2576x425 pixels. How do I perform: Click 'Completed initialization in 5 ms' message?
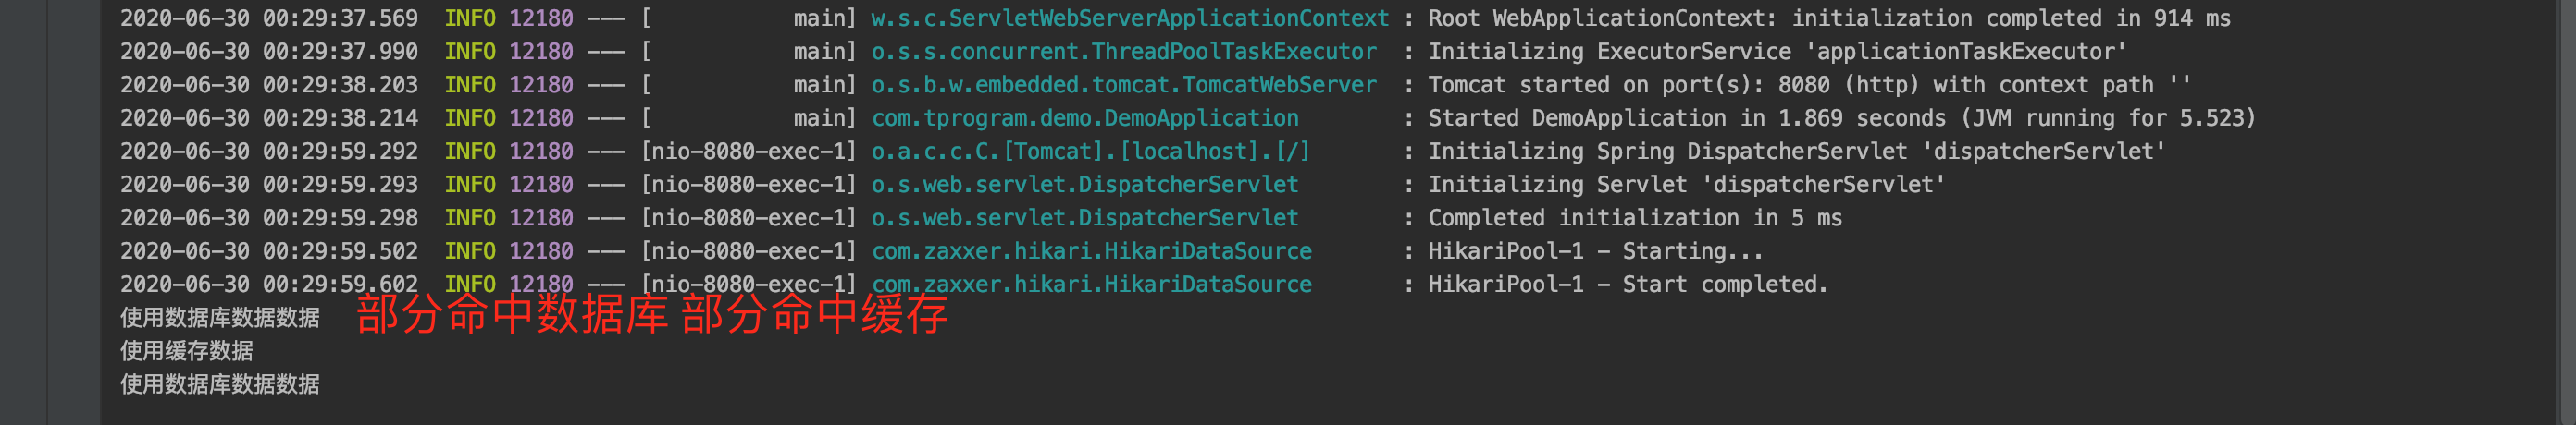pos(1634,217)
